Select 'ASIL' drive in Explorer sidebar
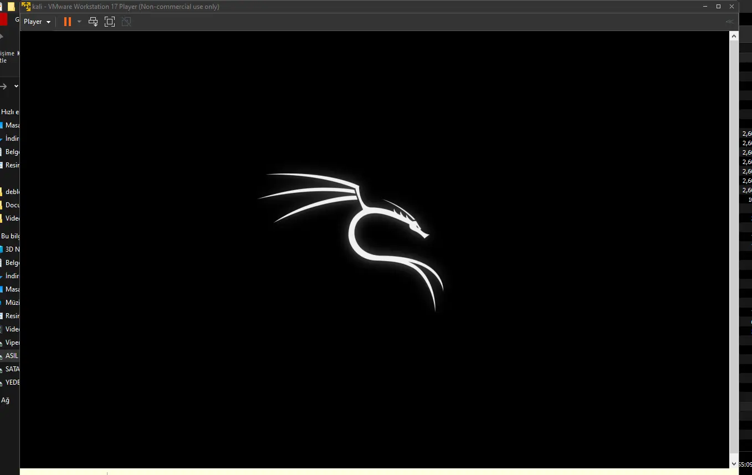 (10, 356)
